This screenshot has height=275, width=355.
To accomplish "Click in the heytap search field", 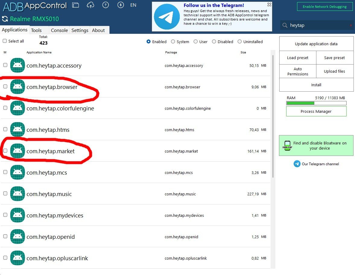I will [317, 25].
